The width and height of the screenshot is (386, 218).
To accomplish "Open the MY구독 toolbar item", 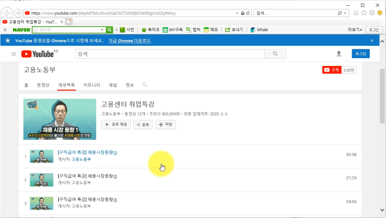I will [172, 30].
